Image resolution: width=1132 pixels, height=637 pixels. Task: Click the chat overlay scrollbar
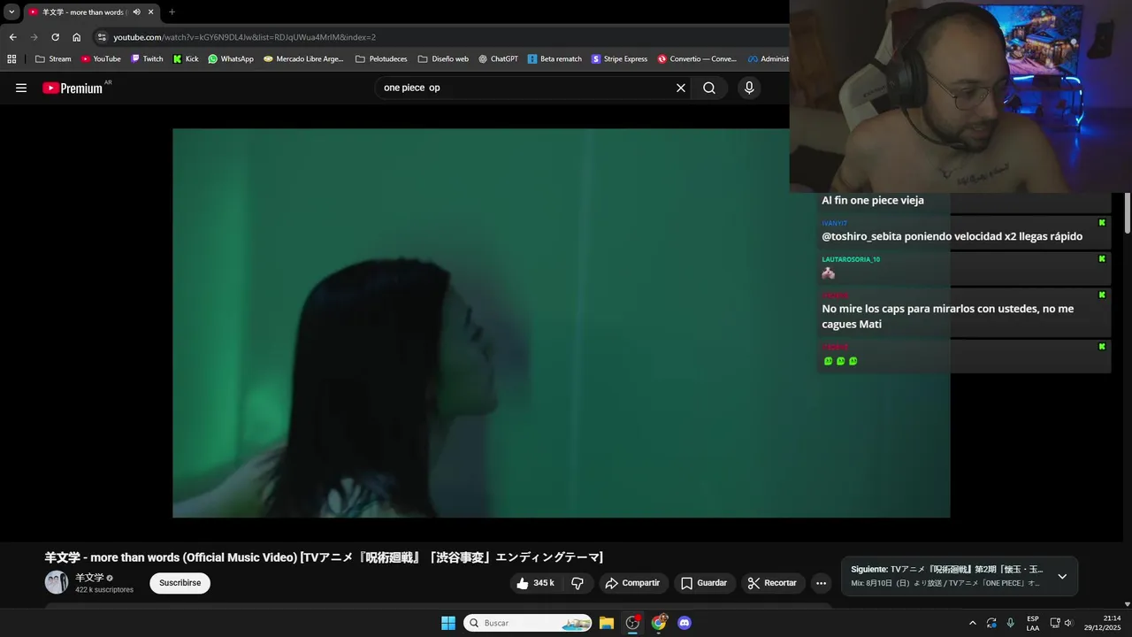1128,213
